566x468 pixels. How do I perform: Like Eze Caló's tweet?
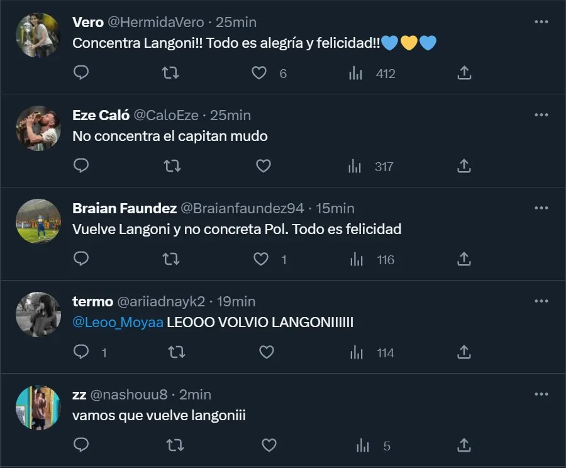coord(264,166)
